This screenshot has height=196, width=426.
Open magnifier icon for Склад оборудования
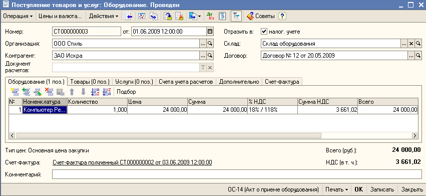click(x=418, y=44)
